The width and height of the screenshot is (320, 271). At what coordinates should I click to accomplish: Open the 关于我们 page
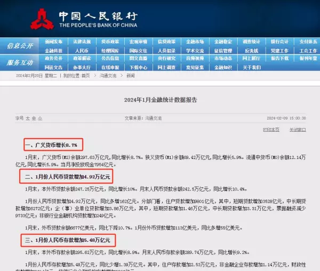(251, 67)
